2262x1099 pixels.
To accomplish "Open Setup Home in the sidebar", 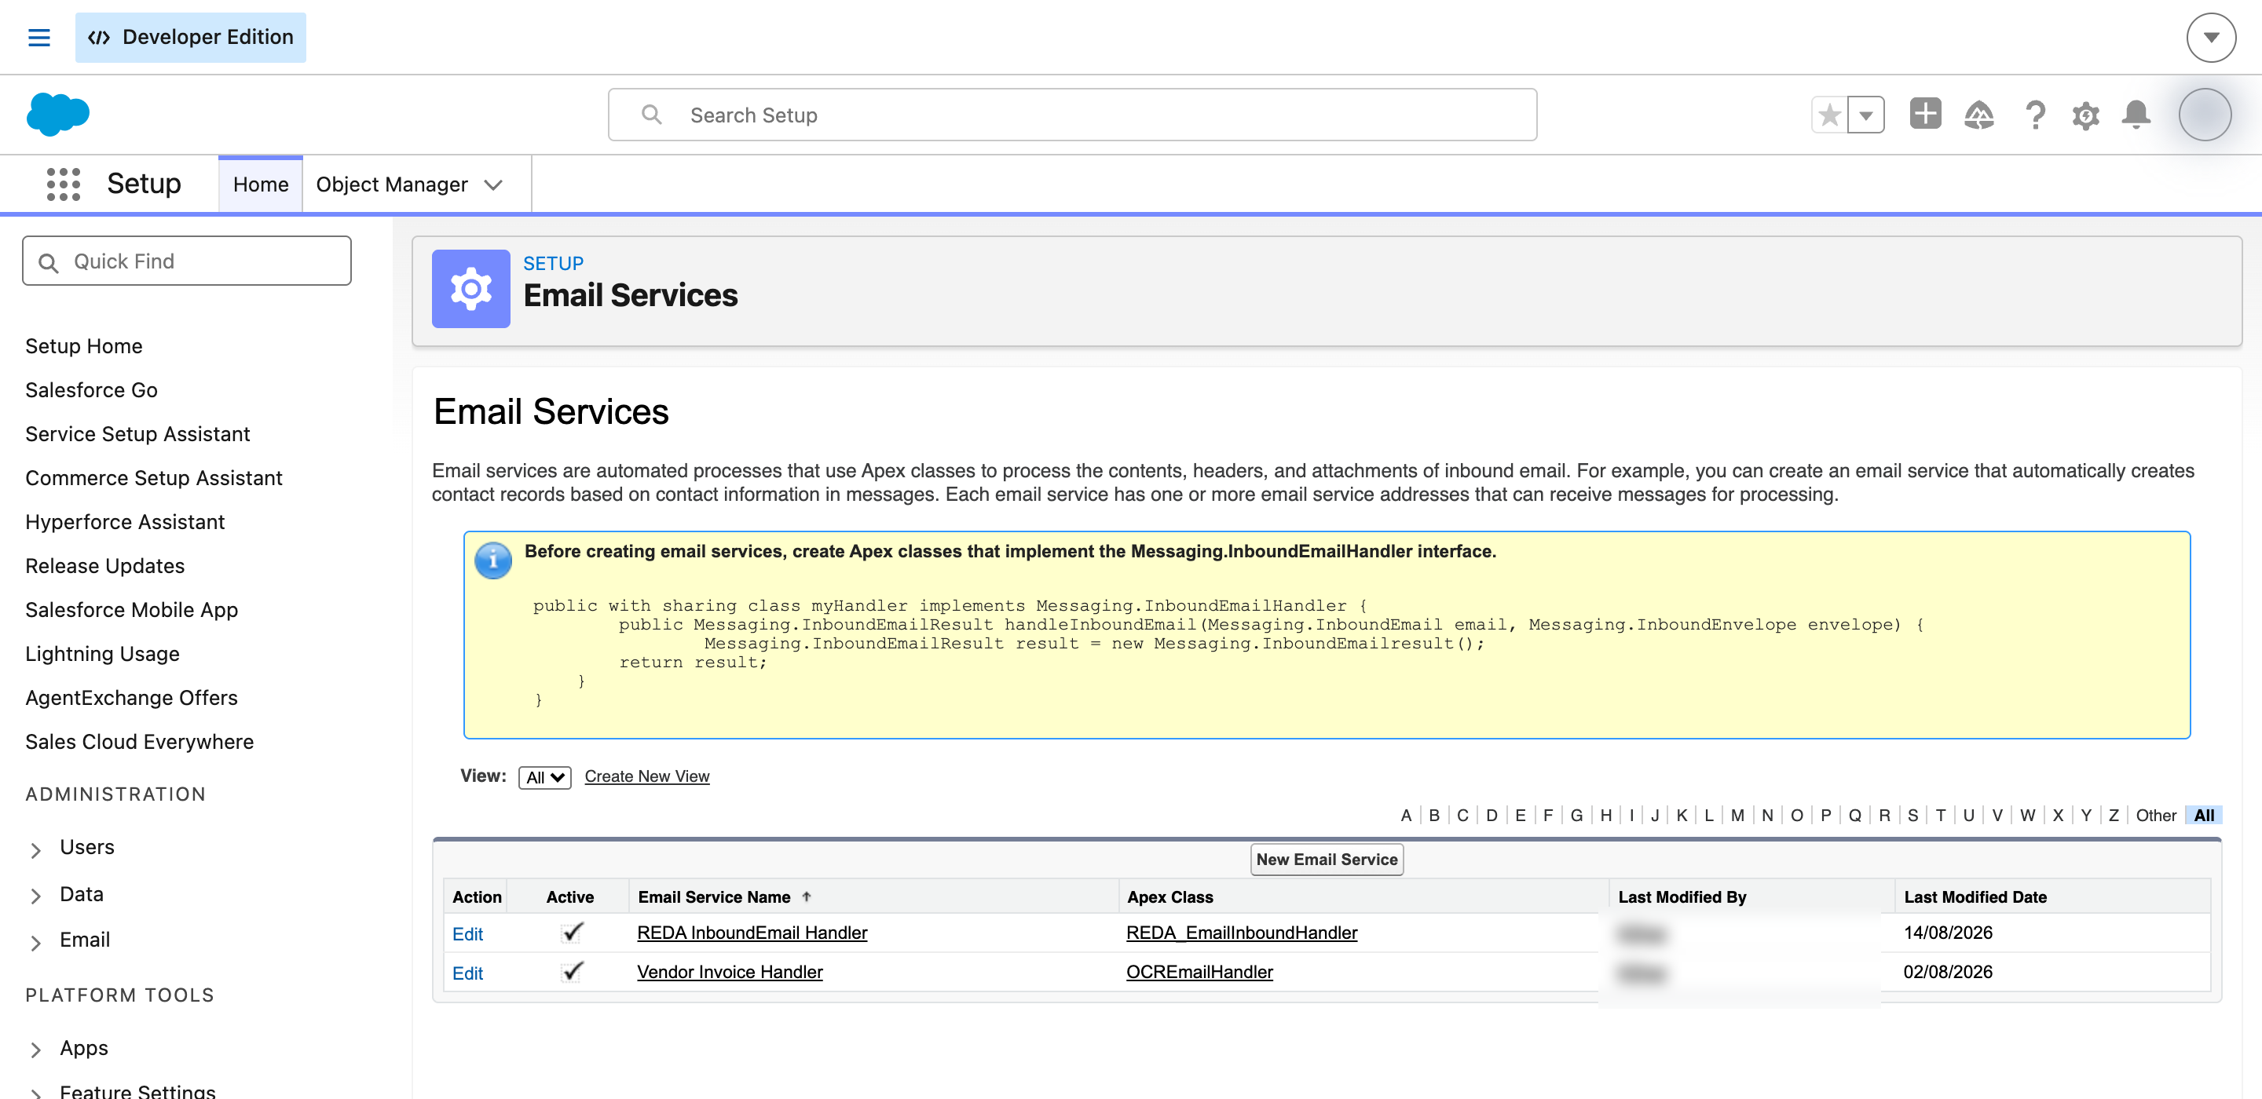I will (x=83, y=346).
